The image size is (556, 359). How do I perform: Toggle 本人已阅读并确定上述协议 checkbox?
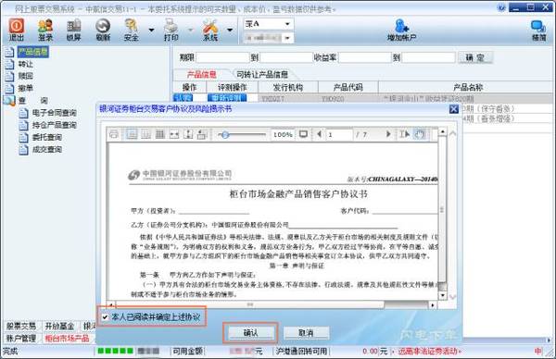coord(105,317)
